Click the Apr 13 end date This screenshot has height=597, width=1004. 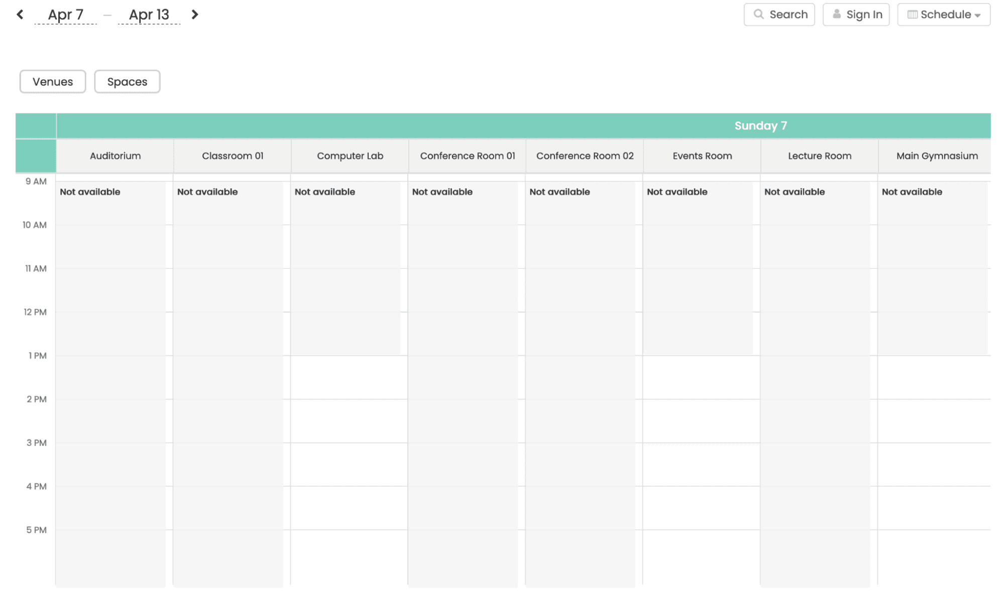149,14
